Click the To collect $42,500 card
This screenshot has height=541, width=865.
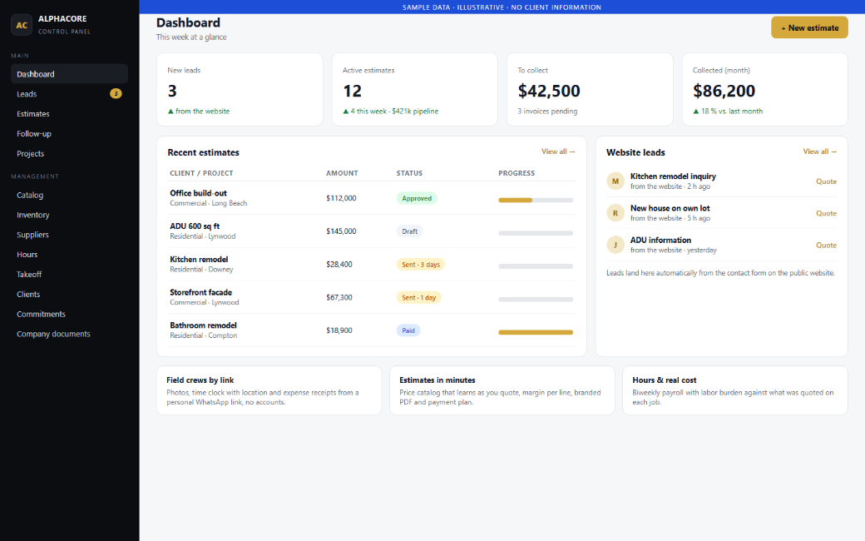coord(590,89)
